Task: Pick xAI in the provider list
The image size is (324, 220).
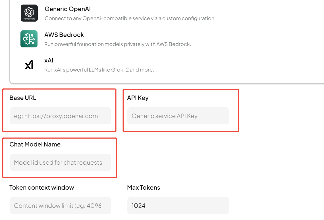Action: tap(49, 60)
